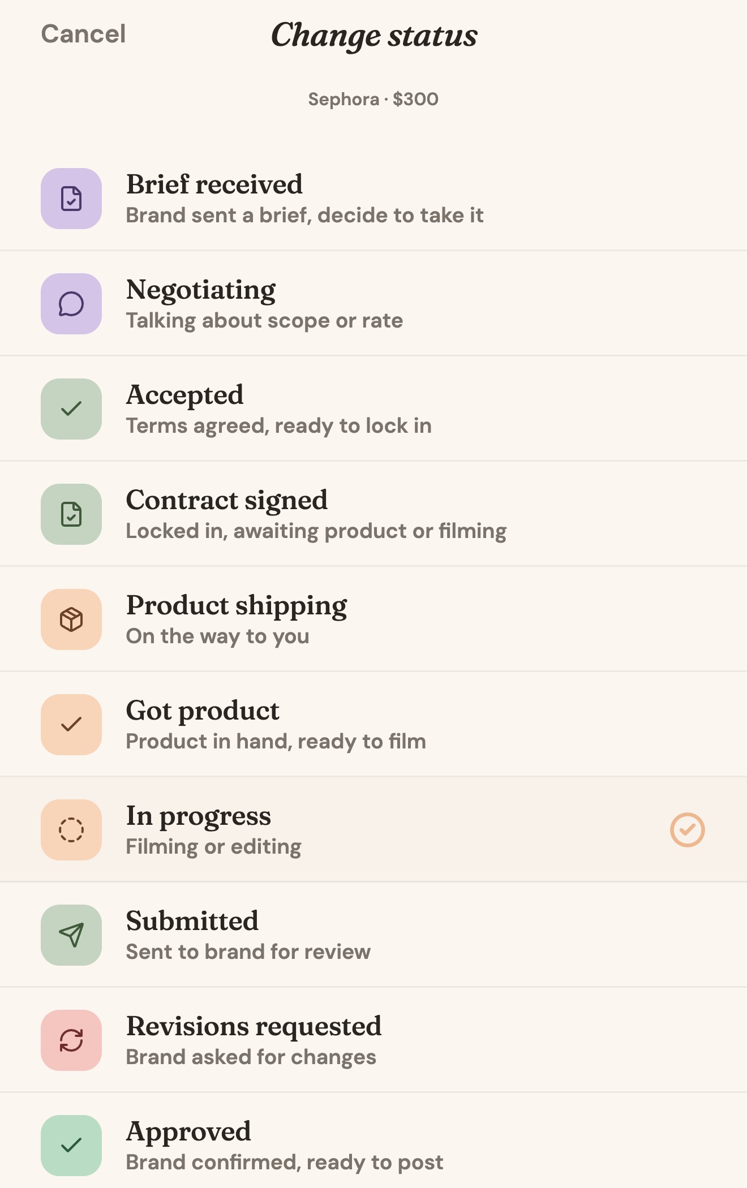Screen dimensions: 747x1188
Task: Toggle the selected checkmark on In progress
Action: (x=688, y=830)
